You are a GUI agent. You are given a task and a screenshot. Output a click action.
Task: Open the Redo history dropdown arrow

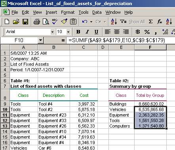click(105, 22)
